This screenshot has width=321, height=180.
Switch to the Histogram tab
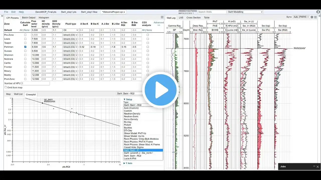44,18
